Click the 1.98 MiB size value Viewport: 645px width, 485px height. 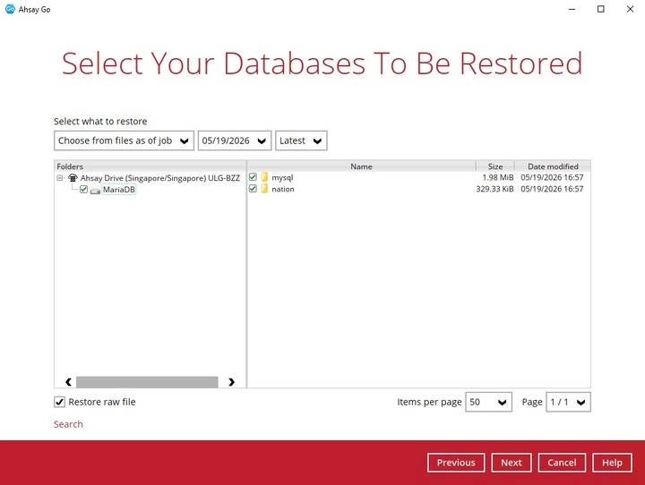[498, 177]
